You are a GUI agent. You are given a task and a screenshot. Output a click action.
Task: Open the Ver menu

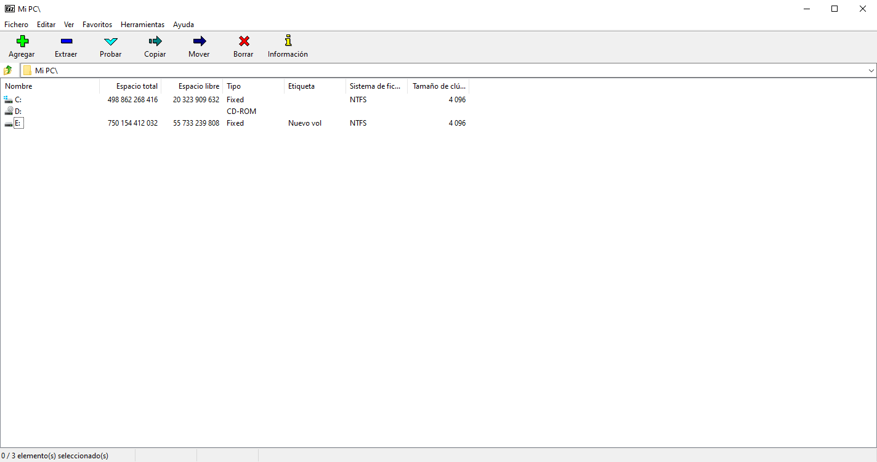(69, 25)
